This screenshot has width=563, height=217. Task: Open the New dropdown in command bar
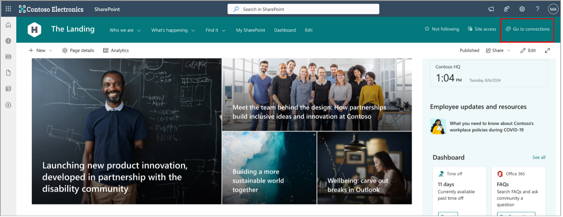click(40, 50)
